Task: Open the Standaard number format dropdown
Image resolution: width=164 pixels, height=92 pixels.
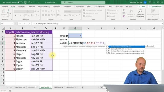Action: pos(72,11)
